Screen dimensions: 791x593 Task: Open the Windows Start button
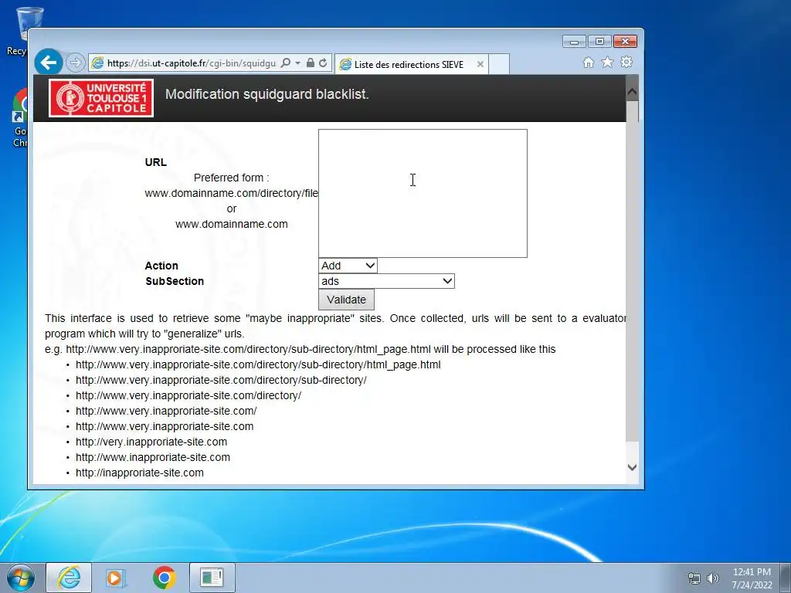(21, 578)
